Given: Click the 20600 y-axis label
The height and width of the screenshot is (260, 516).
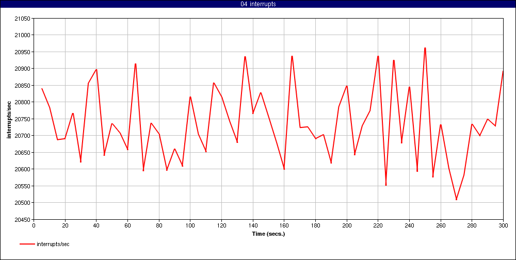Looking at the screenshot, I should pyautogui.click(x=22, y=170).
